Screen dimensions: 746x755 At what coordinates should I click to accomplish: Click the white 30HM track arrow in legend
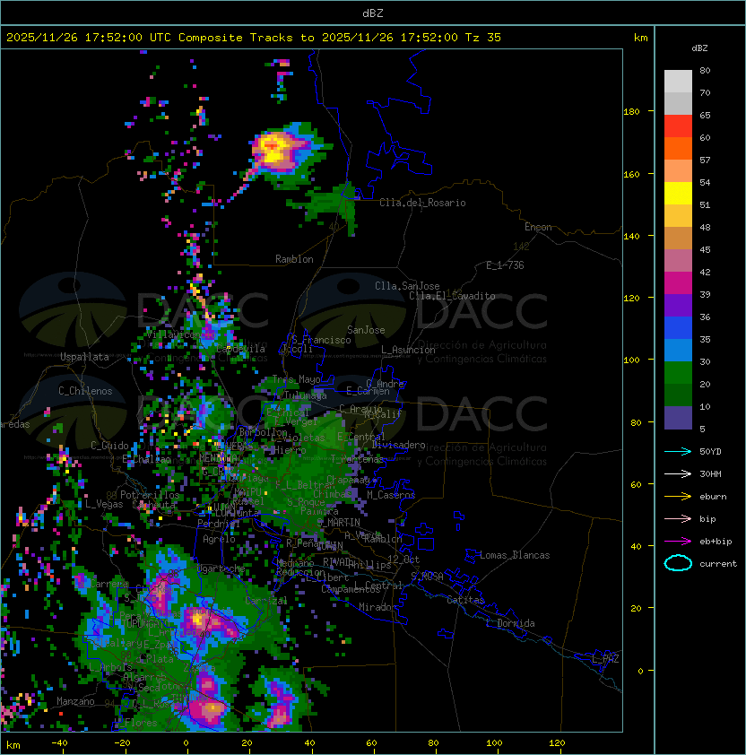678,473
